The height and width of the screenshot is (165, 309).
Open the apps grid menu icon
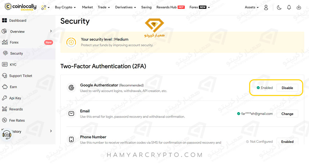(x=45, y=7)
